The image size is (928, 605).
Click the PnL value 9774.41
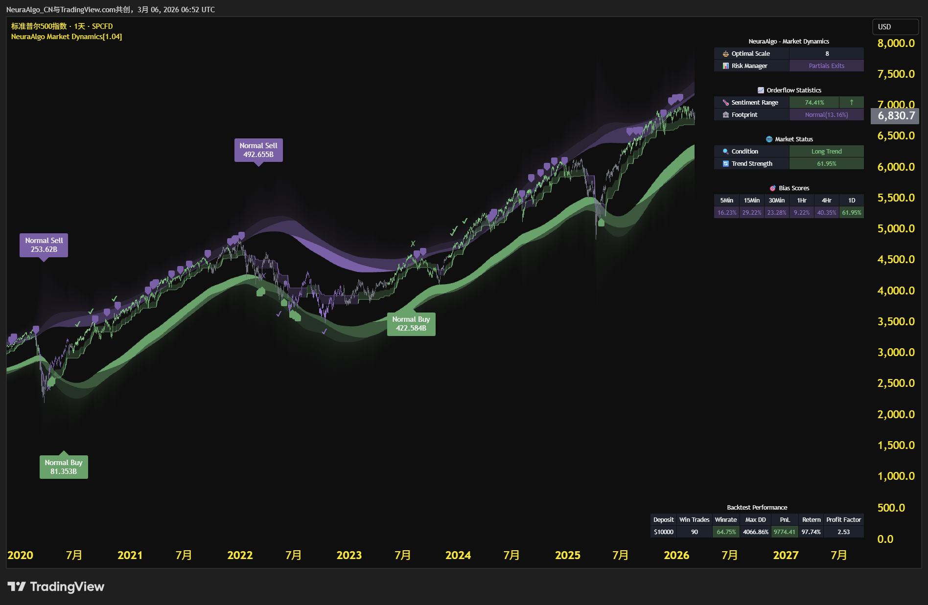click(x=785, y=532)
